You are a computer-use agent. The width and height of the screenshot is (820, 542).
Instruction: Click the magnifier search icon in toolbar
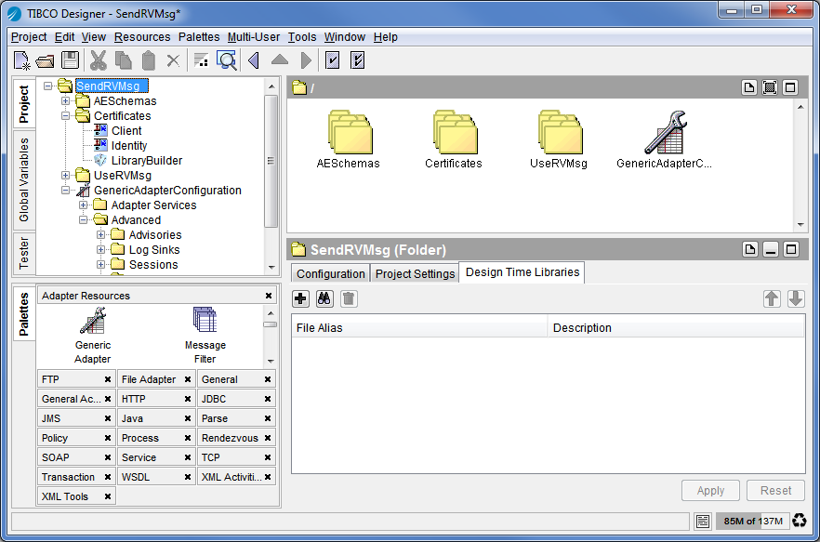point(227,60)
